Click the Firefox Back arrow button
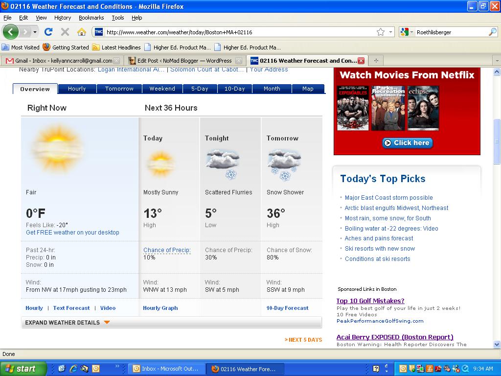 [x=10, y=32]
